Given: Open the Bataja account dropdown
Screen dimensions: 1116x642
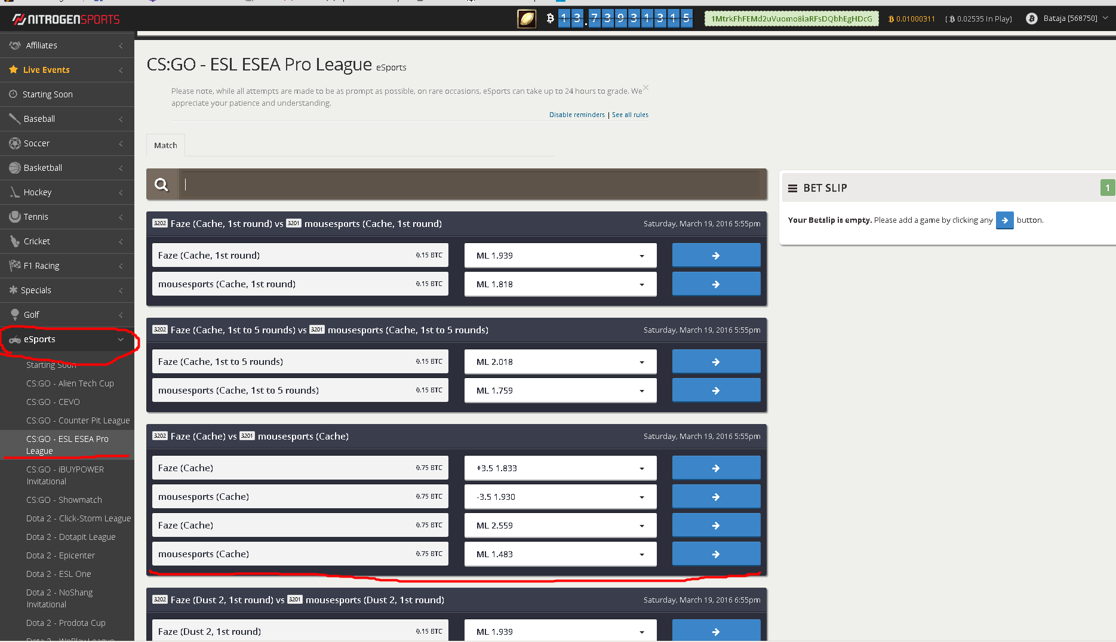Looking at the screenshot, I should 1075,19.
